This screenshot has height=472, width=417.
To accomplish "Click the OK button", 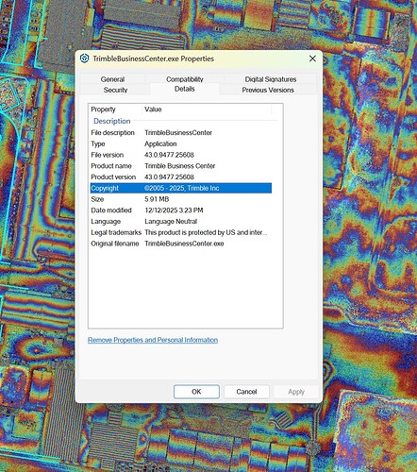I will pyautogui.click(x=196, y=392).
